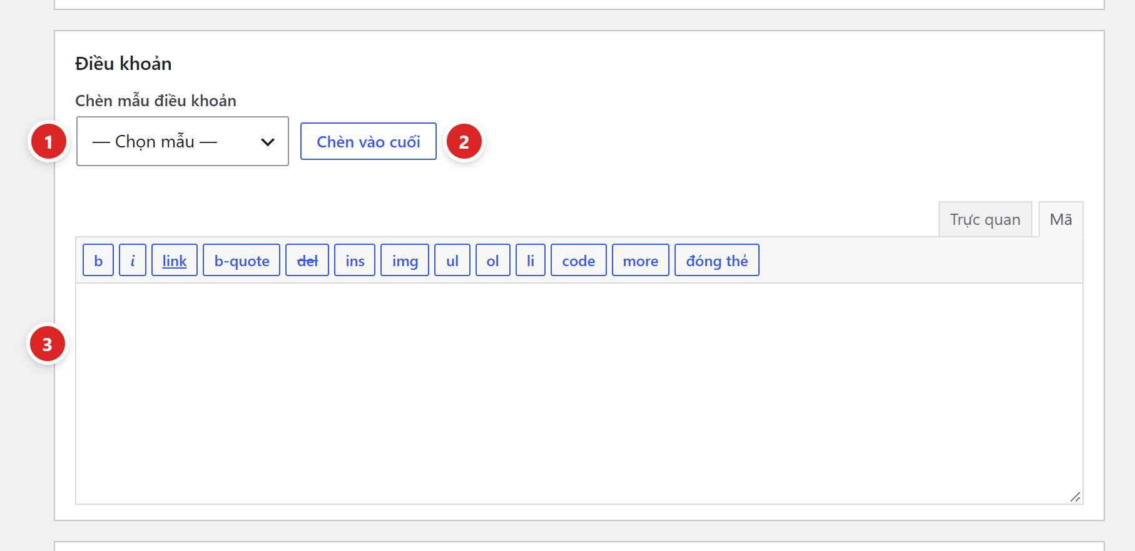
Task: Insert the more tag
Action: pos(641,260)
